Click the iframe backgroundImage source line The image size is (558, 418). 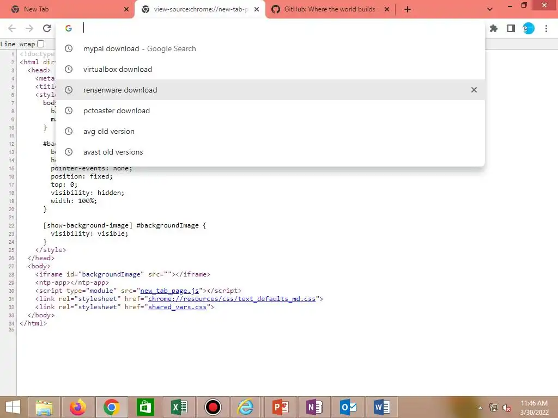(123, 274)
